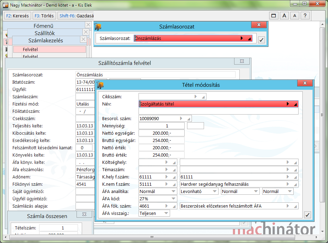The width and height of the screenshot is (328, 243).
Task: Open K.hely f.szám 61111 lookup arrow
Action: tap(167, 177)
